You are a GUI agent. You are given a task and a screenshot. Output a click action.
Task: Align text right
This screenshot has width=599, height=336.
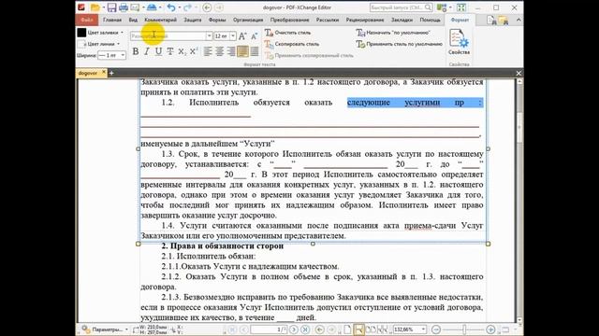pyautogui.click(x=231, y=51)
